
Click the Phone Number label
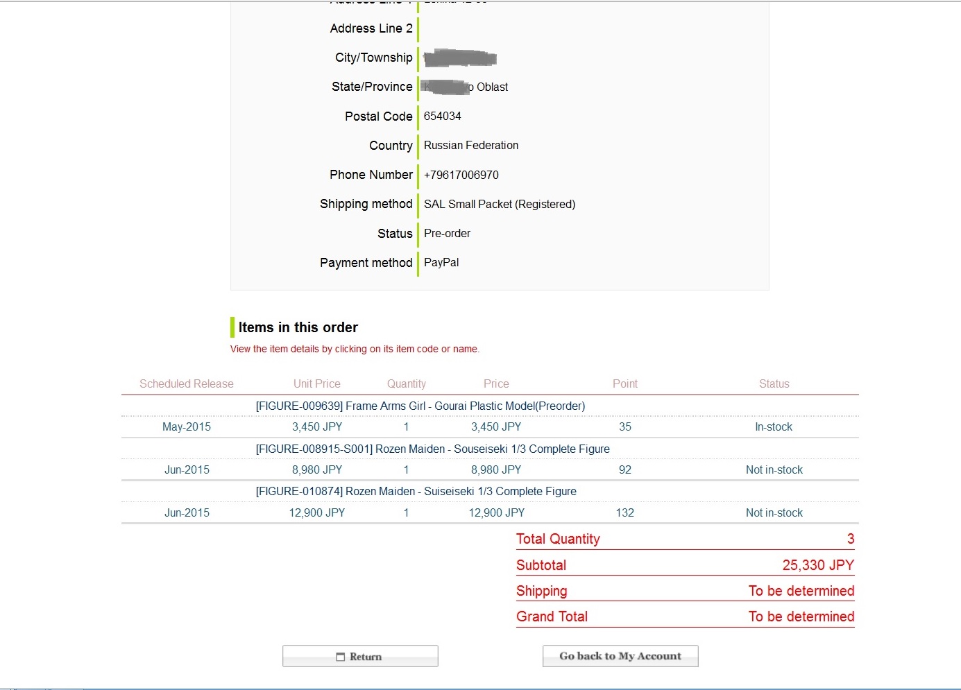(x=371, y=175)
